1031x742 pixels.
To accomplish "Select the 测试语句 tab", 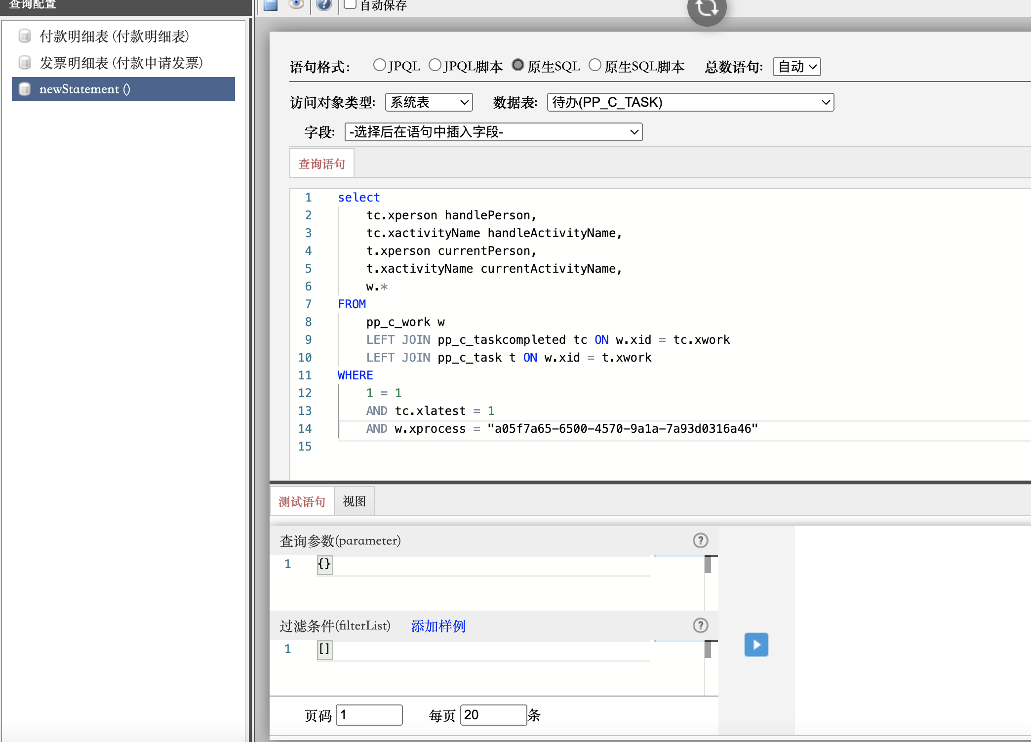I will (302, 501).
